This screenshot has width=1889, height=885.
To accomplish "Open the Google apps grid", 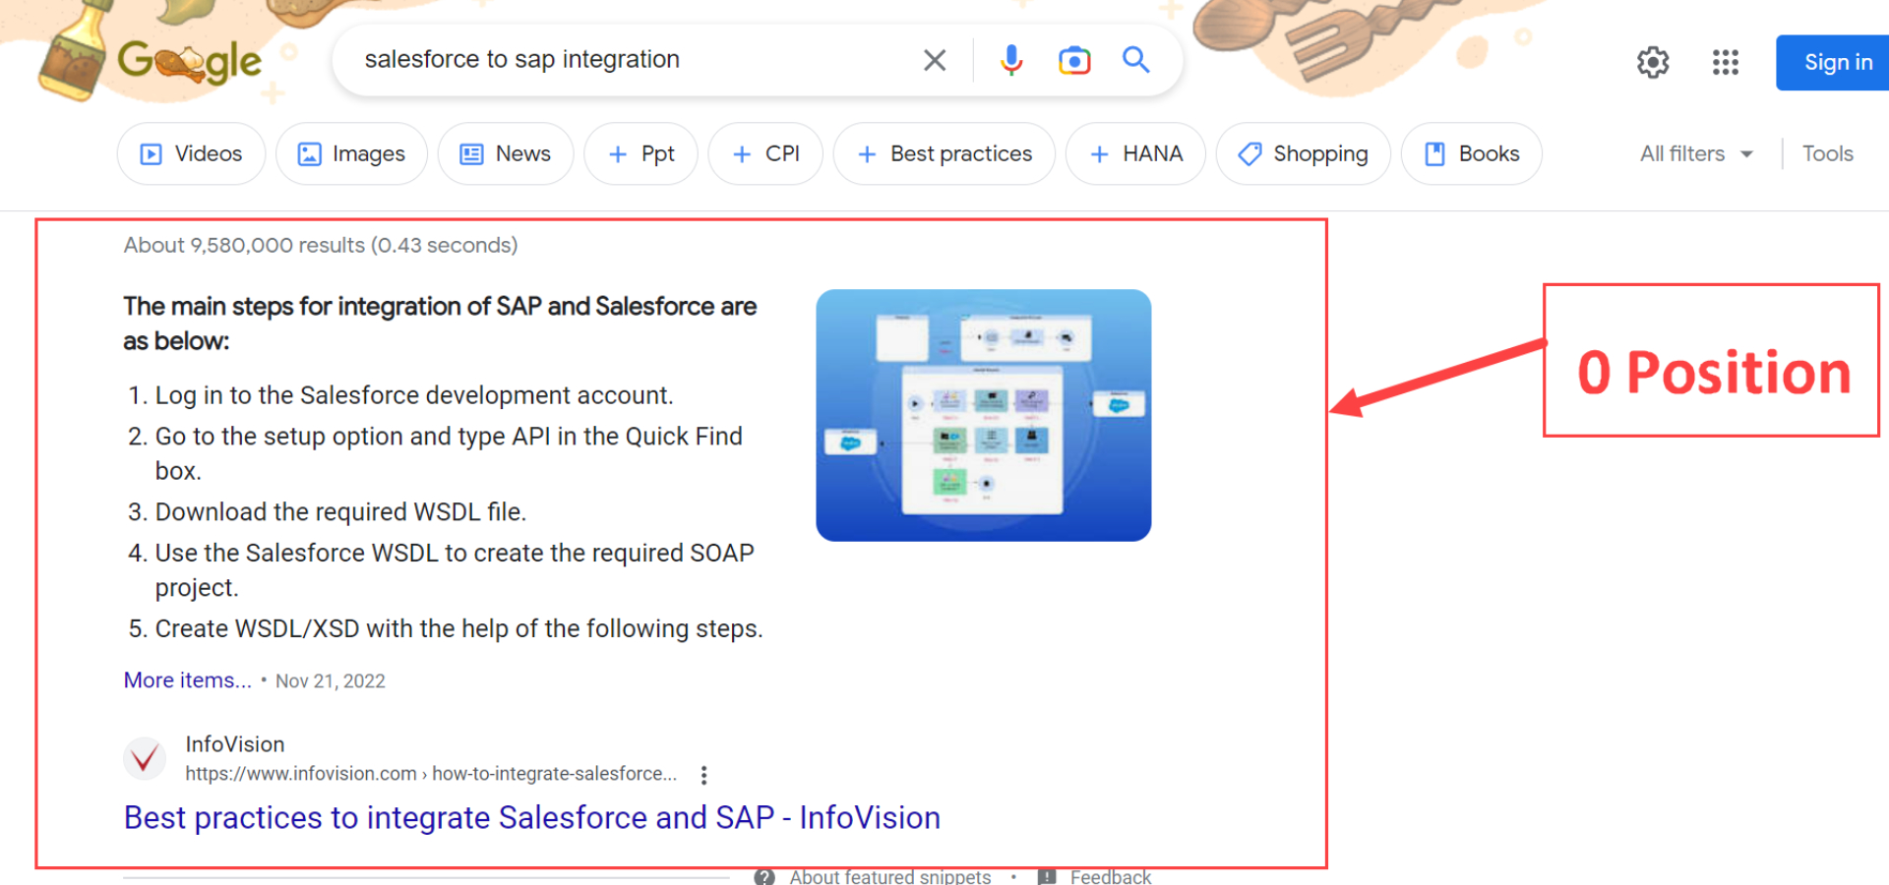I will point(1725,62).
